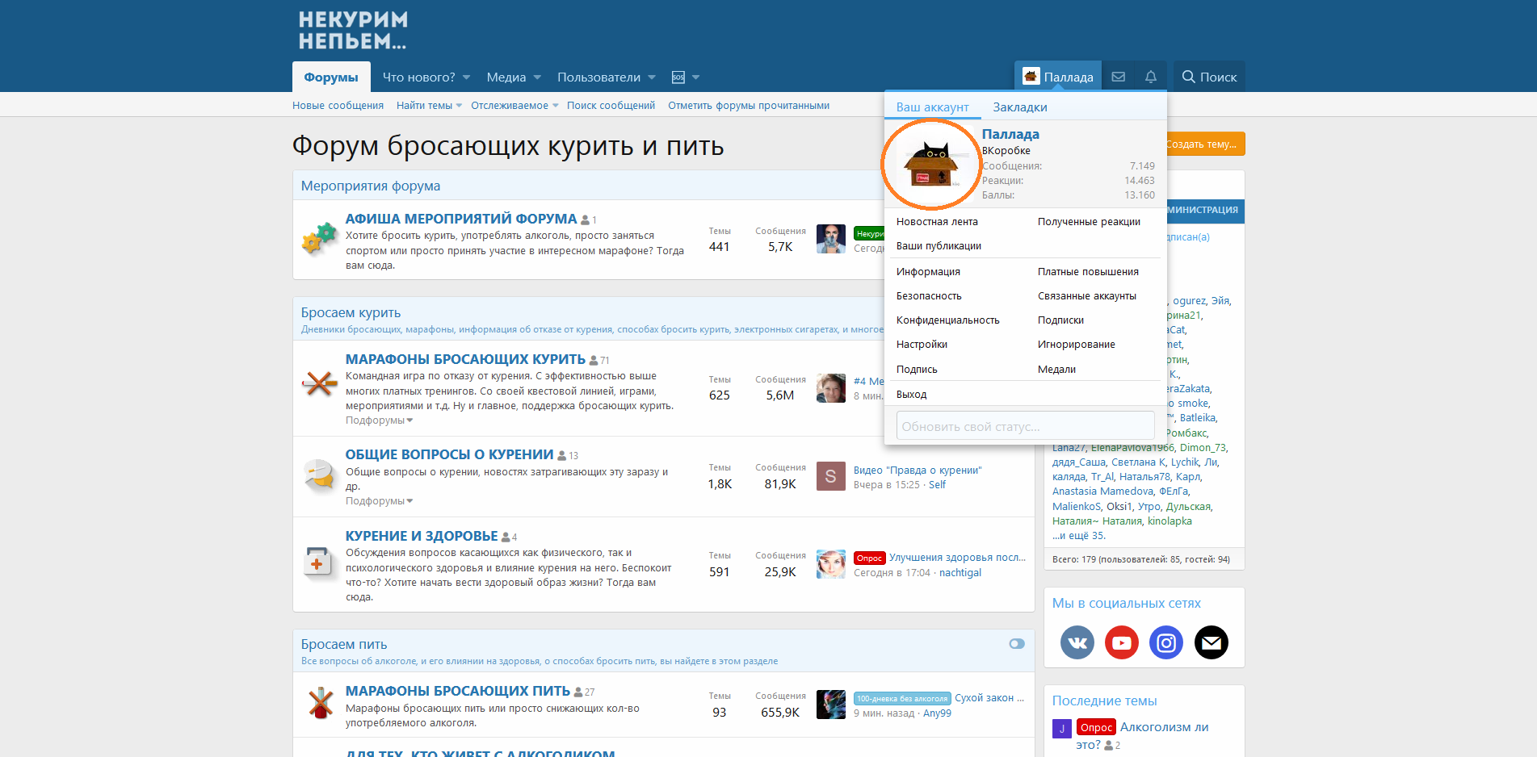The height and width of the screenshot is (757, 1537).
Task: Expand the Пользователи dropdown arrow
Action: (652, 77)
